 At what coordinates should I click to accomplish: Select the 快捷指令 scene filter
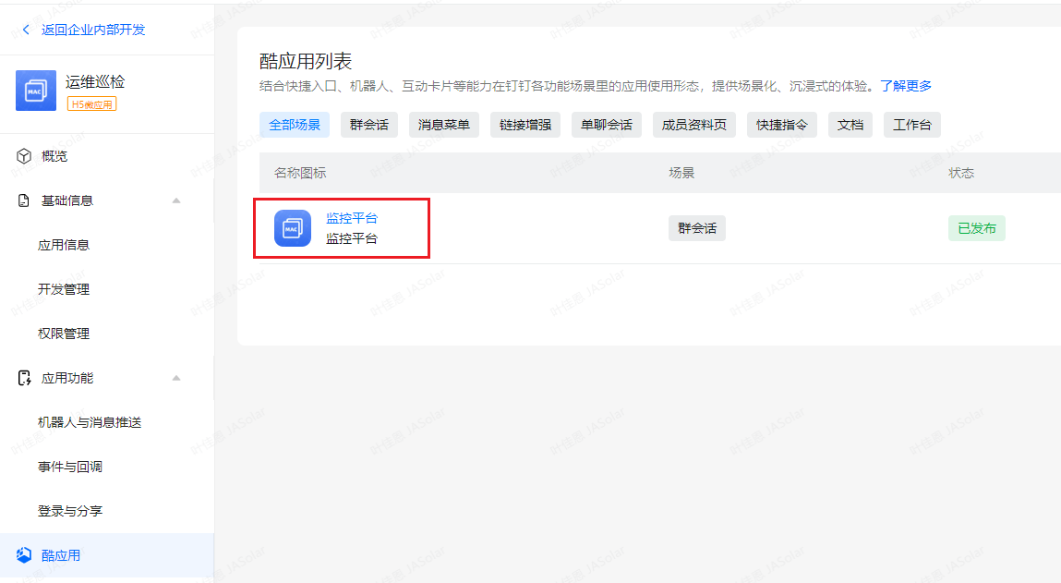click(781, 125)
